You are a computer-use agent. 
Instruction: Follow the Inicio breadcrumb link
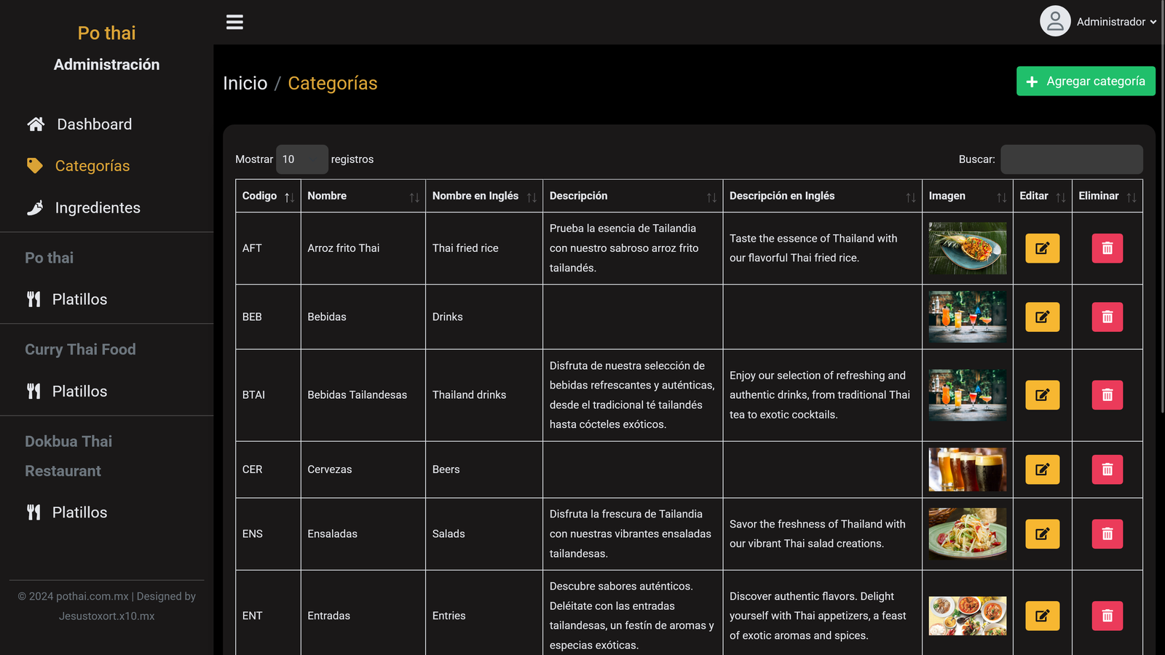pyautogui.click(x=245, y=84)
